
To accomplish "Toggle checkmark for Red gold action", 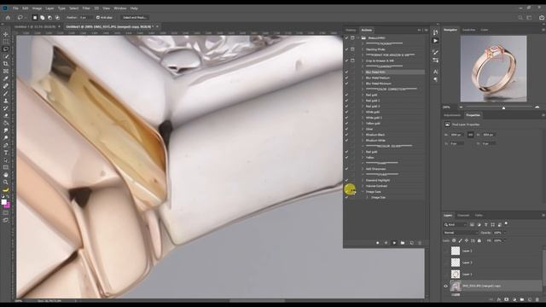I will pos(346,95).
